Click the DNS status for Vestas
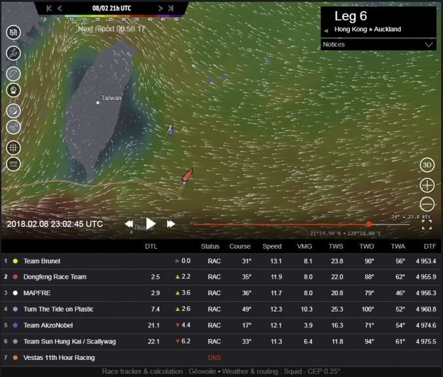 pos(214,358)
